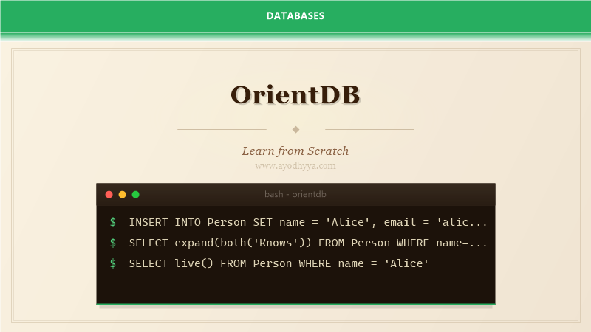Click the yellow minimize dot in terminal
This screenshot has width=591, height=332.
click(x=122, y=195)
